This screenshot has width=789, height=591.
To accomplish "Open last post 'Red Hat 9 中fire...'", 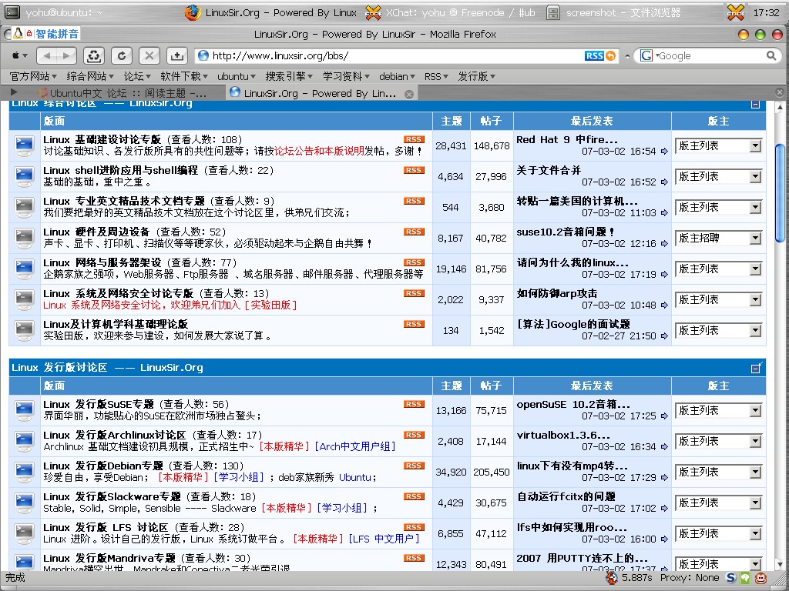I will point(567,140).
